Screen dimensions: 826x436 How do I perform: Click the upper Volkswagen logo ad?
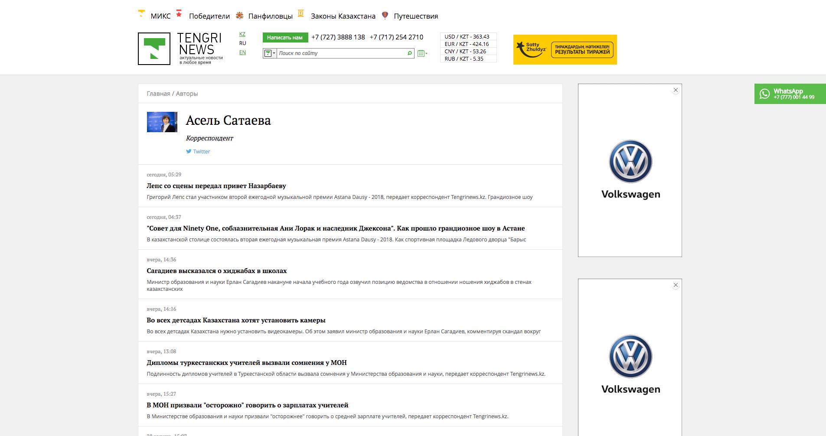(630, 170)
